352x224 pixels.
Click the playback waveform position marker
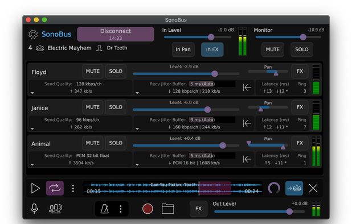(x=199, y=188)
